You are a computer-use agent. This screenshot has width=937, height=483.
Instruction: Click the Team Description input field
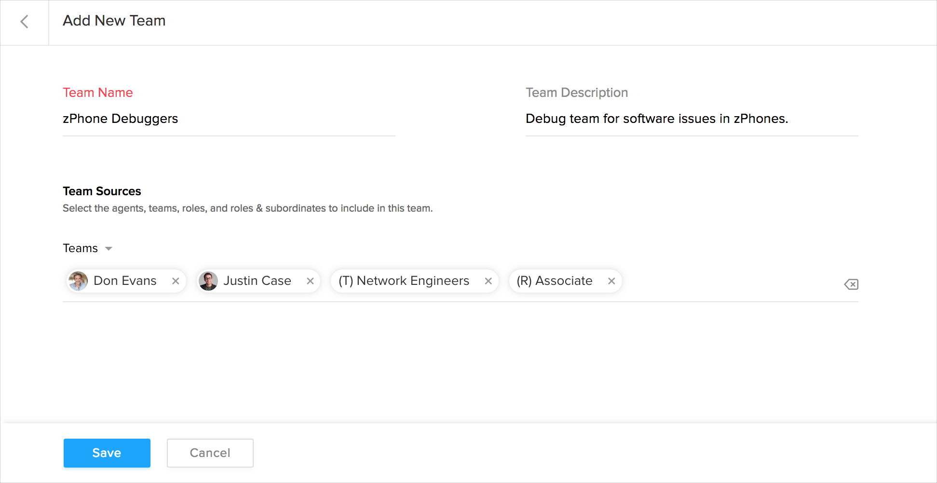[692, 119]
